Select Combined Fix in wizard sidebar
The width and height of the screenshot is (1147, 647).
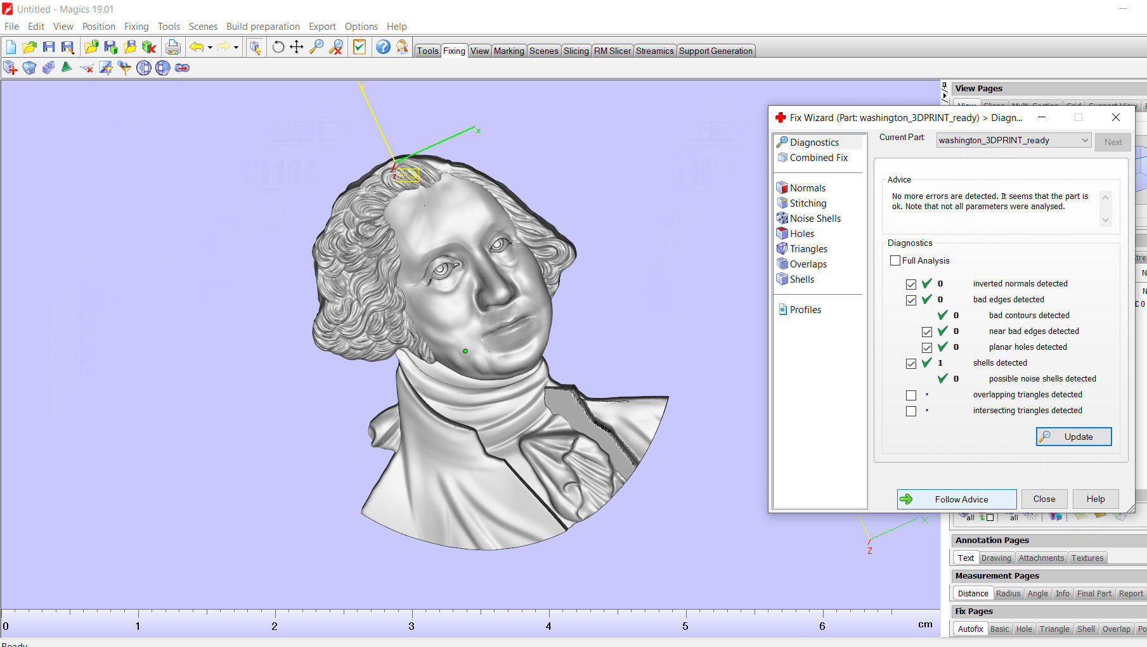(x=813, y=158)
